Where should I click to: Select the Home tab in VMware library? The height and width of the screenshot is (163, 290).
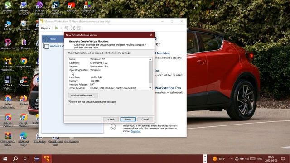pos(53,39)
